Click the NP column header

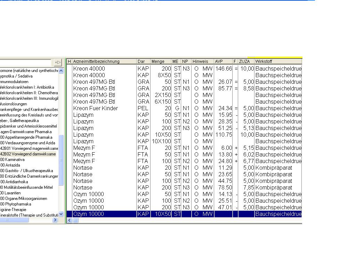coord(186,61)
